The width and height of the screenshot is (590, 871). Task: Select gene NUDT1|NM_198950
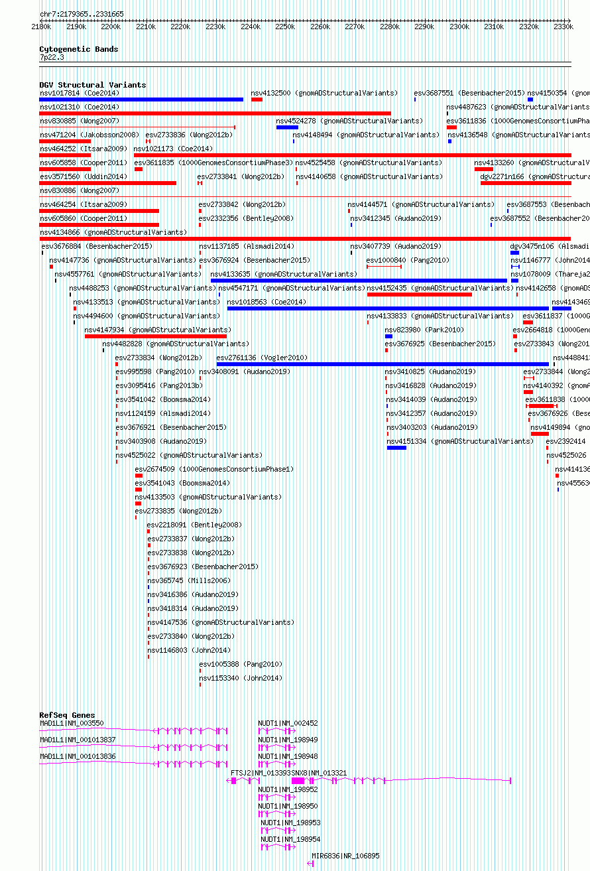coord(288,806)
